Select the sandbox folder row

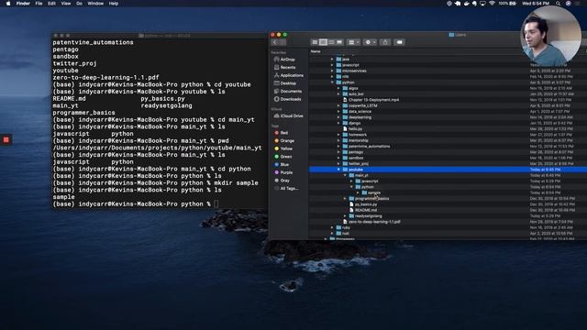click(448, 158)
